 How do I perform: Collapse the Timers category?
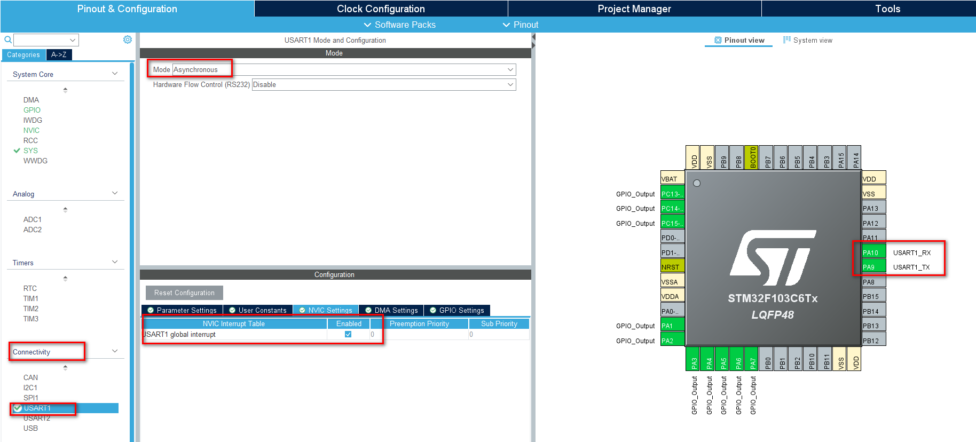pos(115,262)
